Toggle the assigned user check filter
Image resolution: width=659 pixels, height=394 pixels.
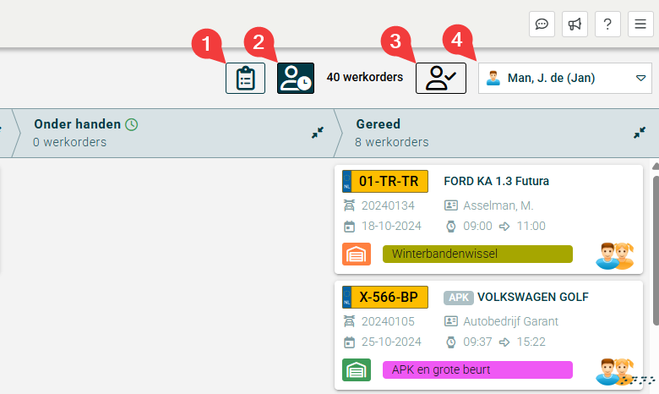440,78
